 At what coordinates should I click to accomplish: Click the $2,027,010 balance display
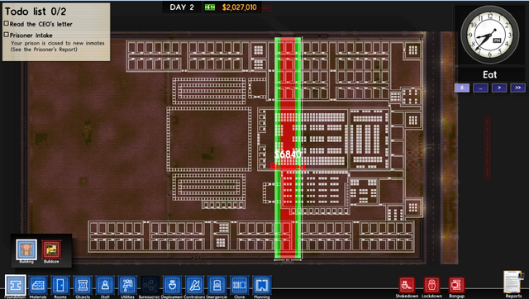click(239, 7)
